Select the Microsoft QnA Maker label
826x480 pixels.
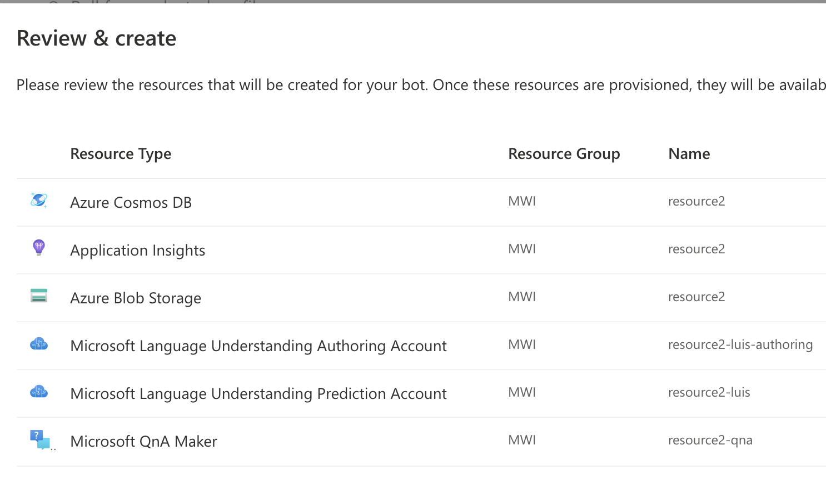[x=143, y=442]
